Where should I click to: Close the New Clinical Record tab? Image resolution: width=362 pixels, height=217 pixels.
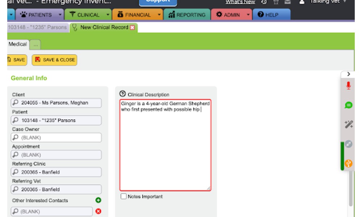(x=132, y=27)
